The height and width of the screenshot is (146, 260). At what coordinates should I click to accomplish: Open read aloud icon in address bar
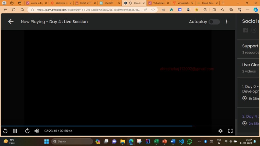click(x=145, y=10)
